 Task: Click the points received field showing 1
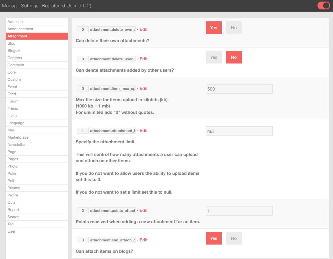click(239, 211)
